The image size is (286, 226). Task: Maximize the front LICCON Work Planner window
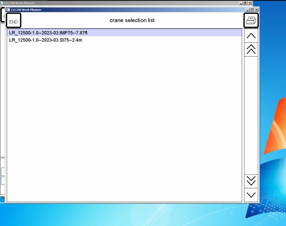(252, 10)
